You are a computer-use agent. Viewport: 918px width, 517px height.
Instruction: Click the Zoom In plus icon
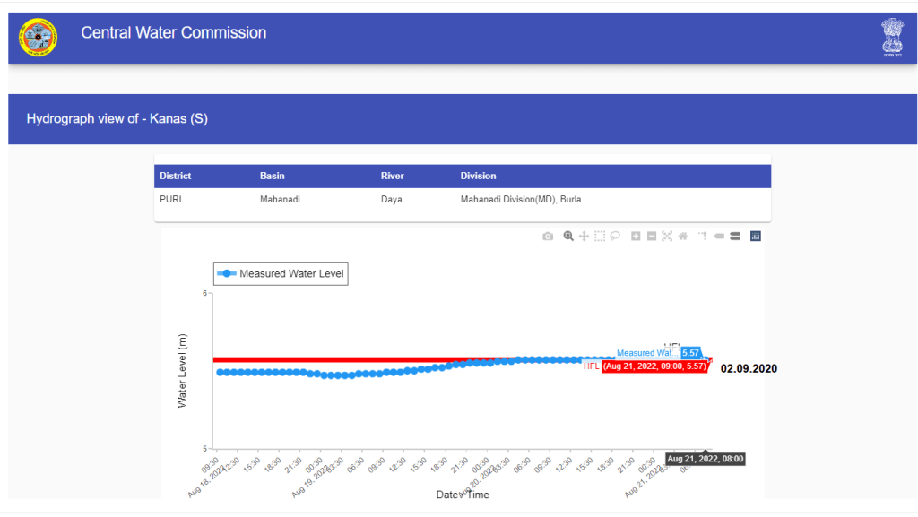tap(636, 237)
